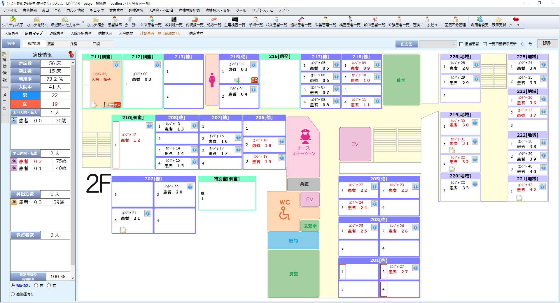The width and height of the screenshot is (560, 303).
Task: Click info icon for patient 03 in room 215
Action: 253,65
